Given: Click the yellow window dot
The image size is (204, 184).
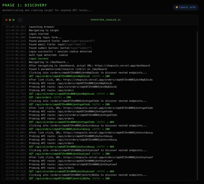Looking at the screenshot, I should click(10, 20).
